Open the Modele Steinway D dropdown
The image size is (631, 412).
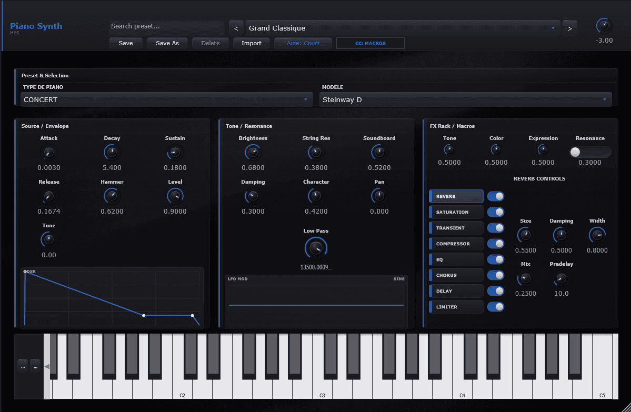pyautogui.click(x=465, y=99)
